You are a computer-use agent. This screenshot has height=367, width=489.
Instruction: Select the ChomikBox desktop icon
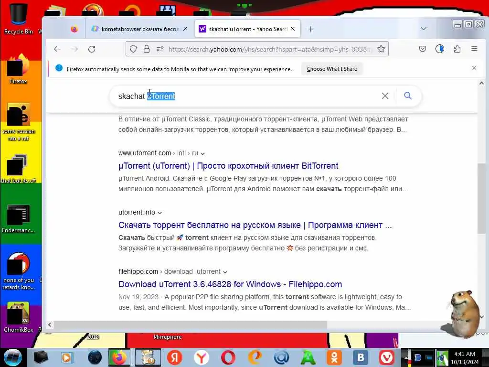point(19,317)
